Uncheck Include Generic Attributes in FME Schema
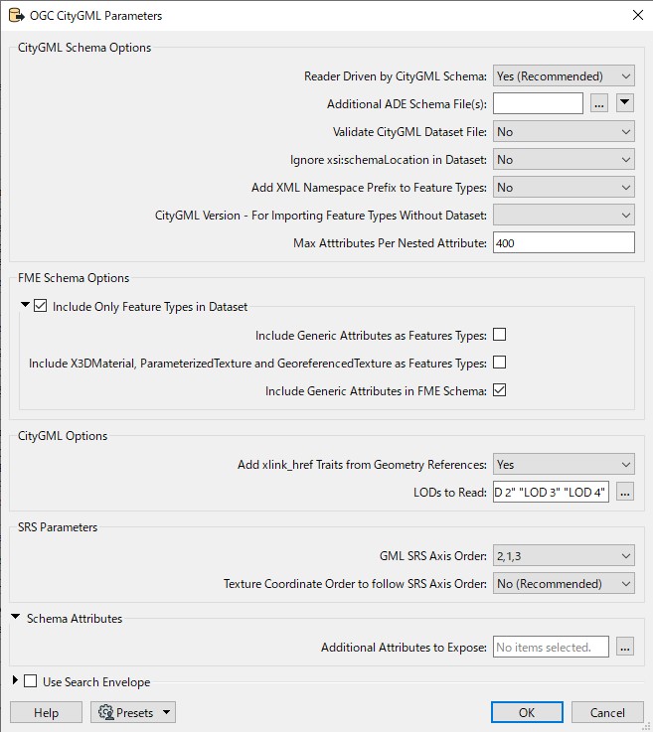Image resolution: width=653 pixels, height=732 pixels. 499,390
